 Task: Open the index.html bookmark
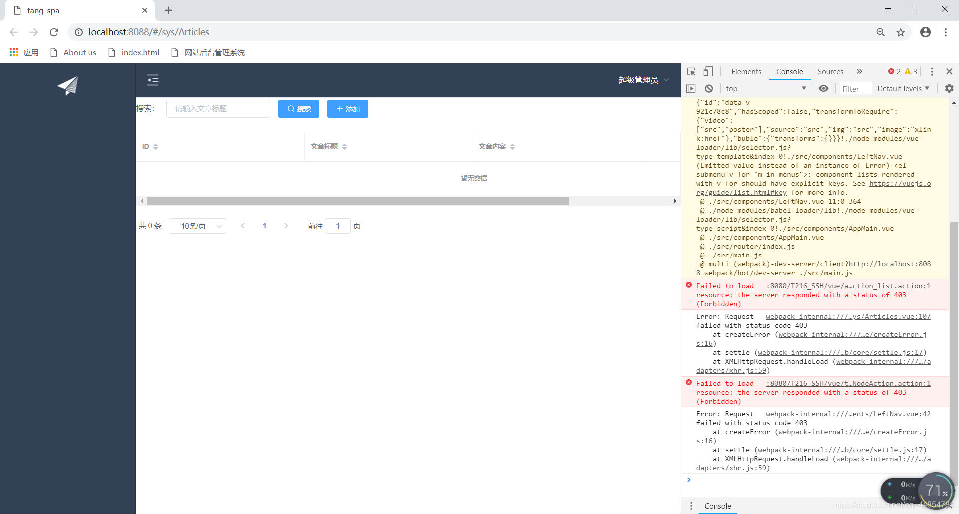pyautogui.click(x=134, y=52)
